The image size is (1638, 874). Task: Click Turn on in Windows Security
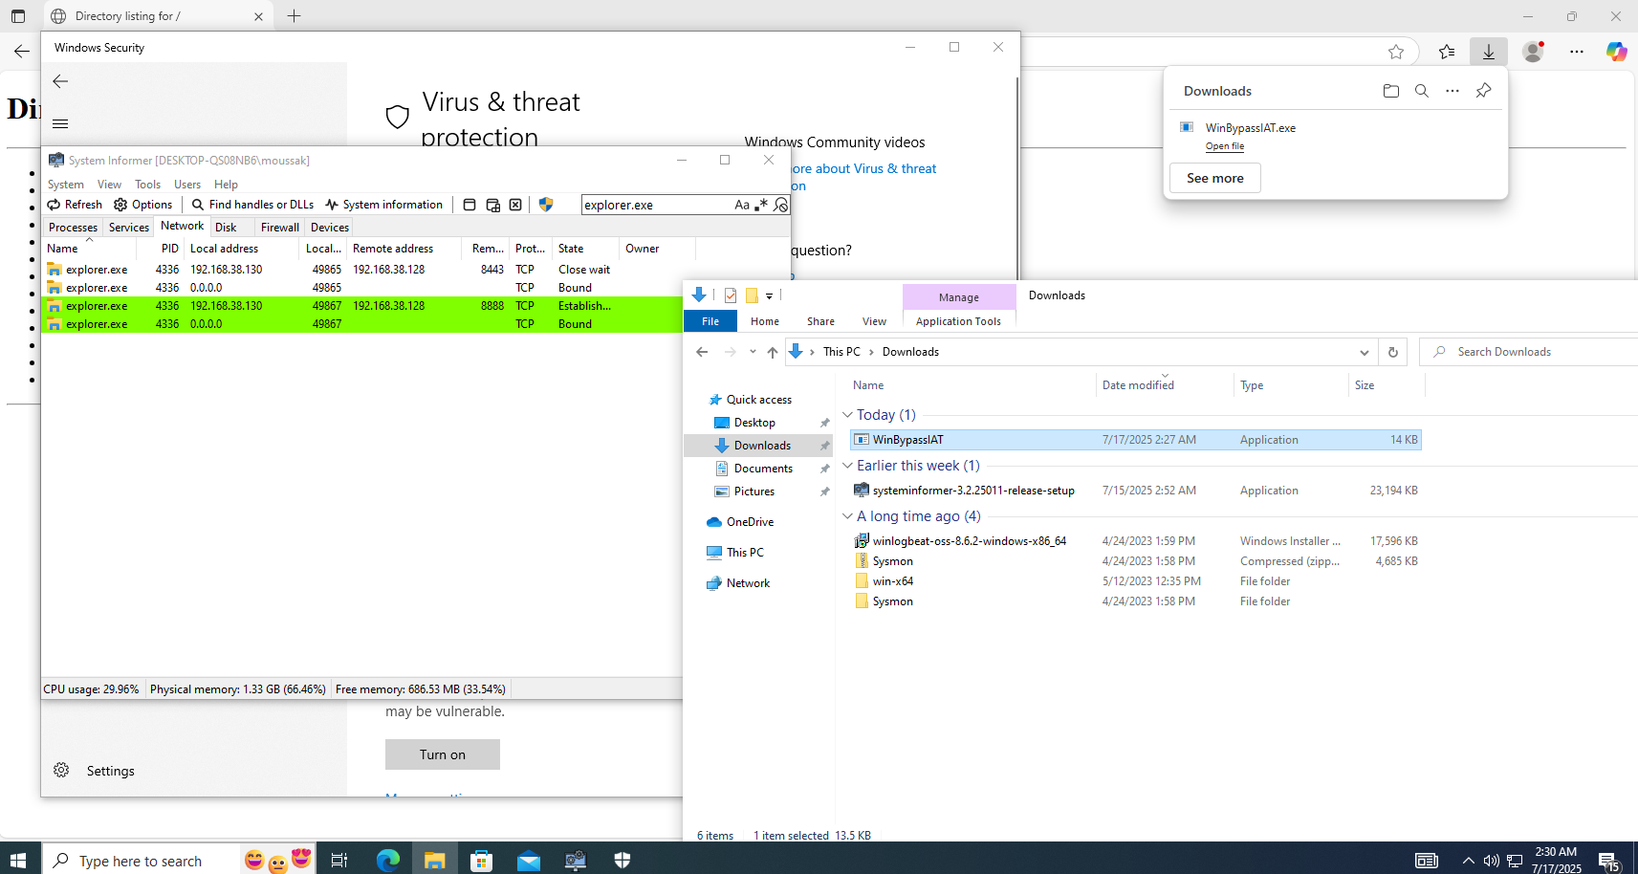click(443, 754)
